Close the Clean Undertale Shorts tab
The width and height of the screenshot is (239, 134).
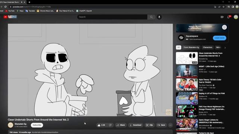24,2
